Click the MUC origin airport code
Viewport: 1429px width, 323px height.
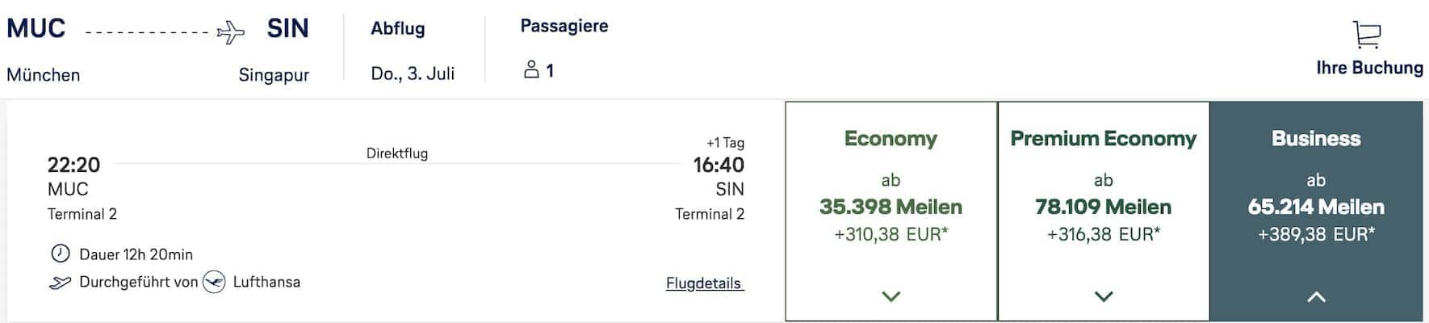[36, 28]
